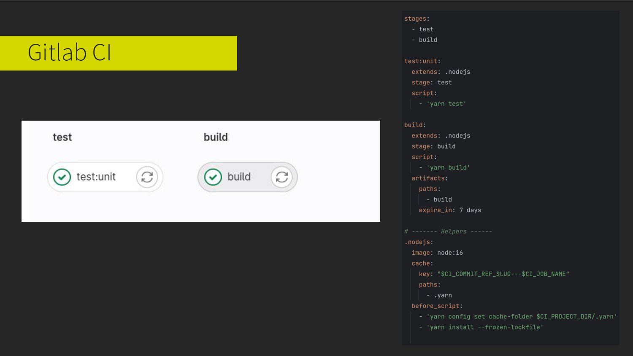
Task: Click the 'expire_in: 7 days' line
Action: click(x=450, y=210)
